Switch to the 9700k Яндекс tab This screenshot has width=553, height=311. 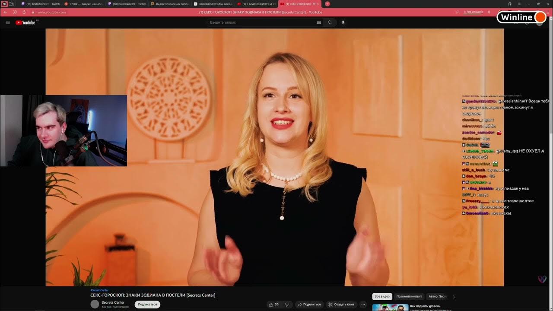pos(83,4)
